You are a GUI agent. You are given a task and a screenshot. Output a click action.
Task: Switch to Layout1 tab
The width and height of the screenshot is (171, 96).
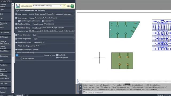[x=10, y=95]
